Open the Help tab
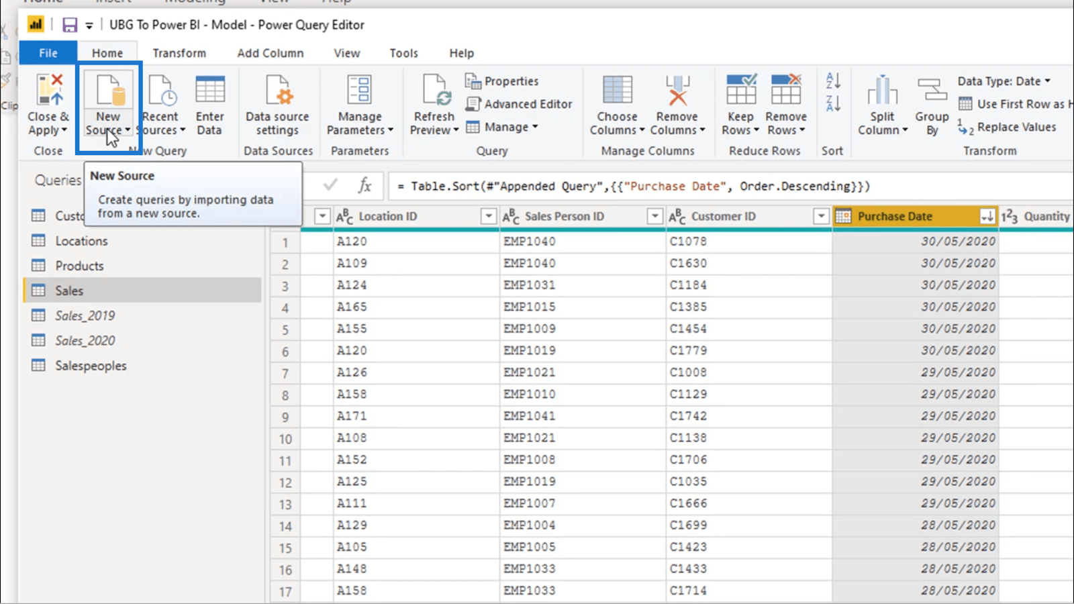 [462, 53]
